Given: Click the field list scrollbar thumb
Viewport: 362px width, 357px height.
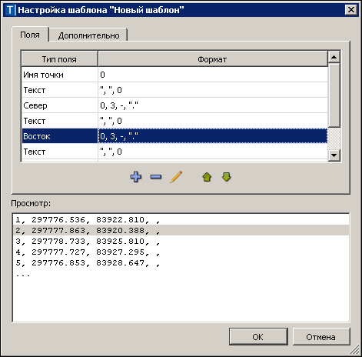Looking at the screenshot, I should pos(334,95).
